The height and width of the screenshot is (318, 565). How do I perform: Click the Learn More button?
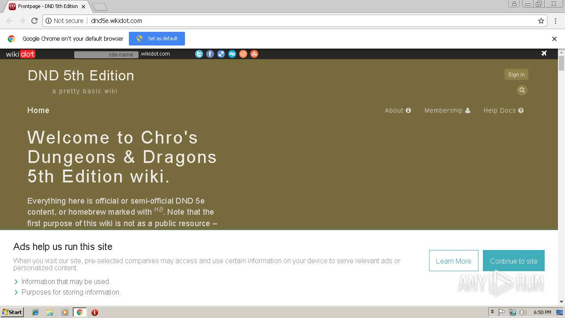(x=453, y=261)
